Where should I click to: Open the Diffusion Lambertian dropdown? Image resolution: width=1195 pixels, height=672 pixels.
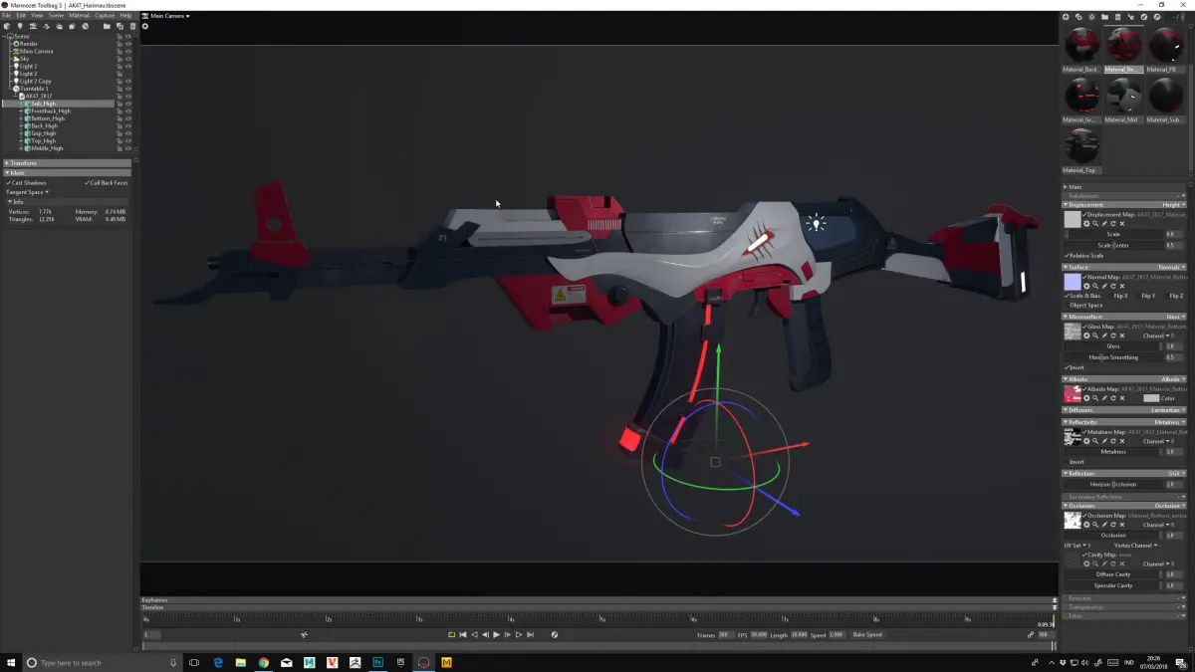(1166, 410)
